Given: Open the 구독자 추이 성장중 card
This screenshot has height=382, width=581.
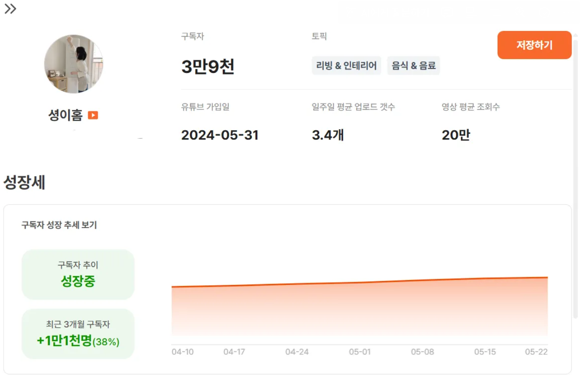Looking at the screenshot, I should point(78,275).
